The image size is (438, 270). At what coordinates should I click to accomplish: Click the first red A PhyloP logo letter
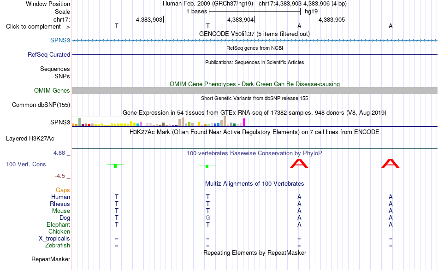pyautogui.click(x=299, y=164)
